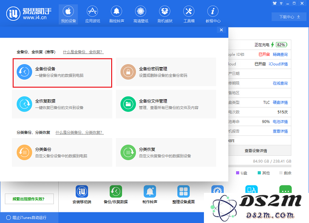Click 查看详情 report link
The width and height of the screenshot is (309, 223).
pyautogui.click(x=280, y=131)
